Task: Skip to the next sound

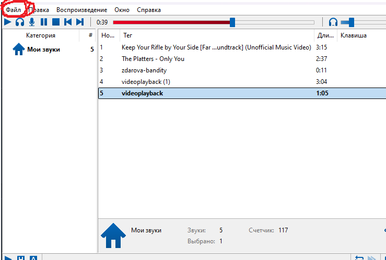Action: click(x=80, y=22)
